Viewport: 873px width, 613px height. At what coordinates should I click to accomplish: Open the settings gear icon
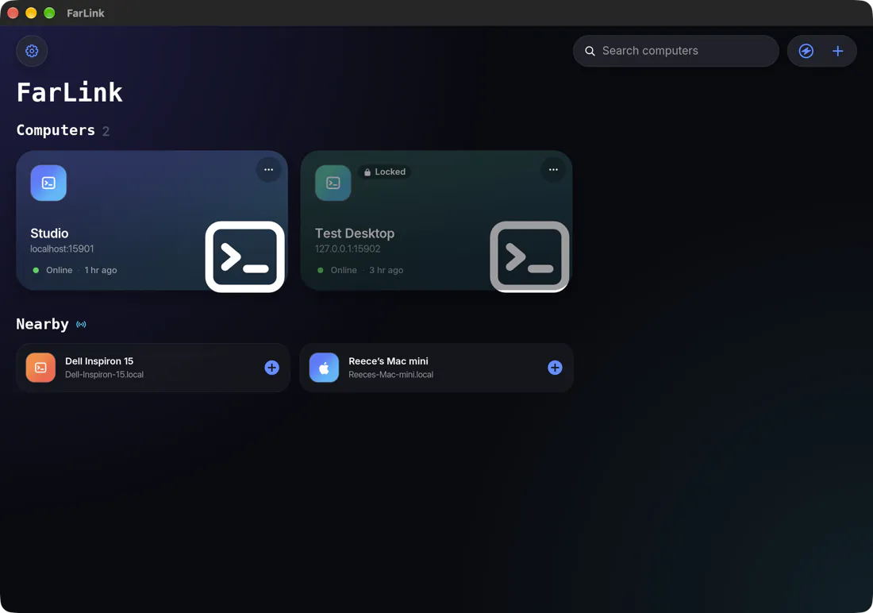click(x=32, y=52)
